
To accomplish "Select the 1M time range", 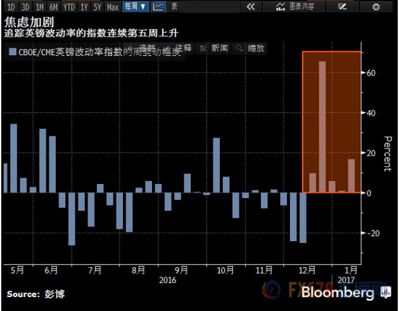I will coord(39,7).
